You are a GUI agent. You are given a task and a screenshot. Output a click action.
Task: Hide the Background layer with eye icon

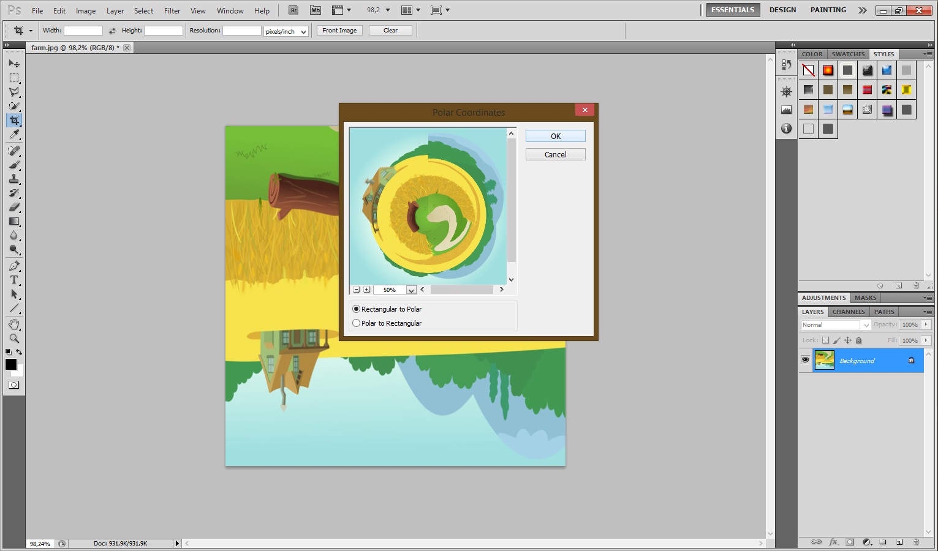pos(805,361)
